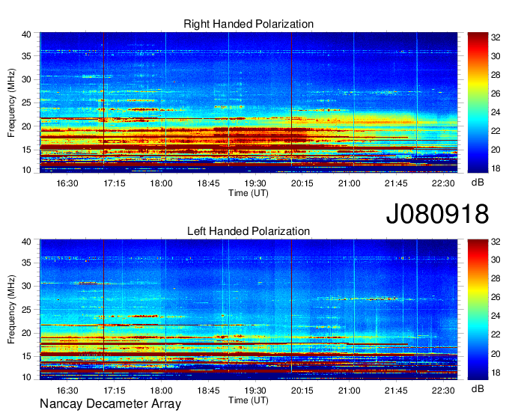Click the 10 MHz tick on the Left Handed plot

pos(27,377)
